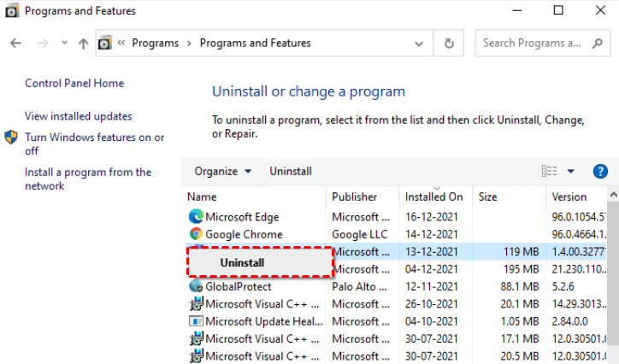
Task: Select Programs in the breadcrumb path
Action: coord(155,43)
